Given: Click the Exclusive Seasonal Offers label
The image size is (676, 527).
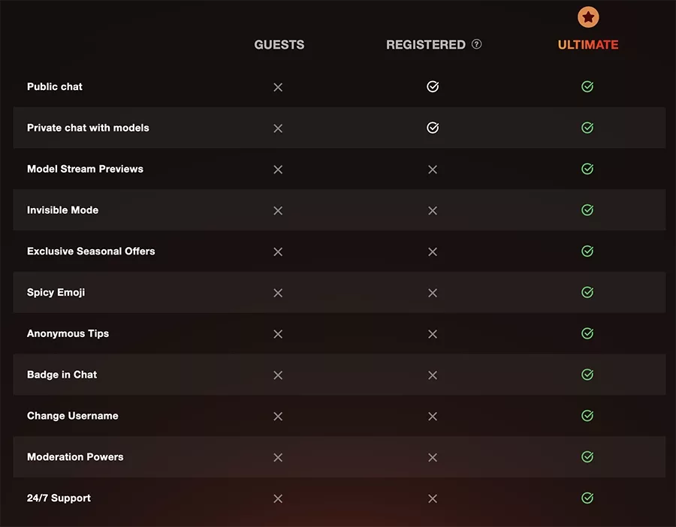Looking at the screenshot, I should click(x=91, y=251).
